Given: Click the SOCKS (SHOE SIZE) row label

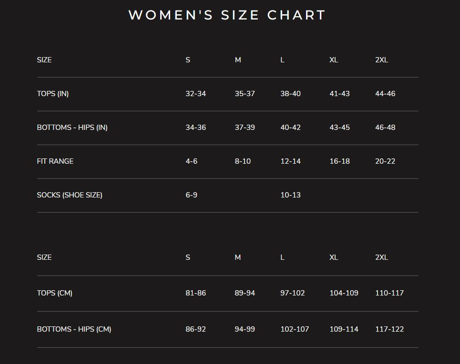Looking at the screenshot, I should 70,195.
